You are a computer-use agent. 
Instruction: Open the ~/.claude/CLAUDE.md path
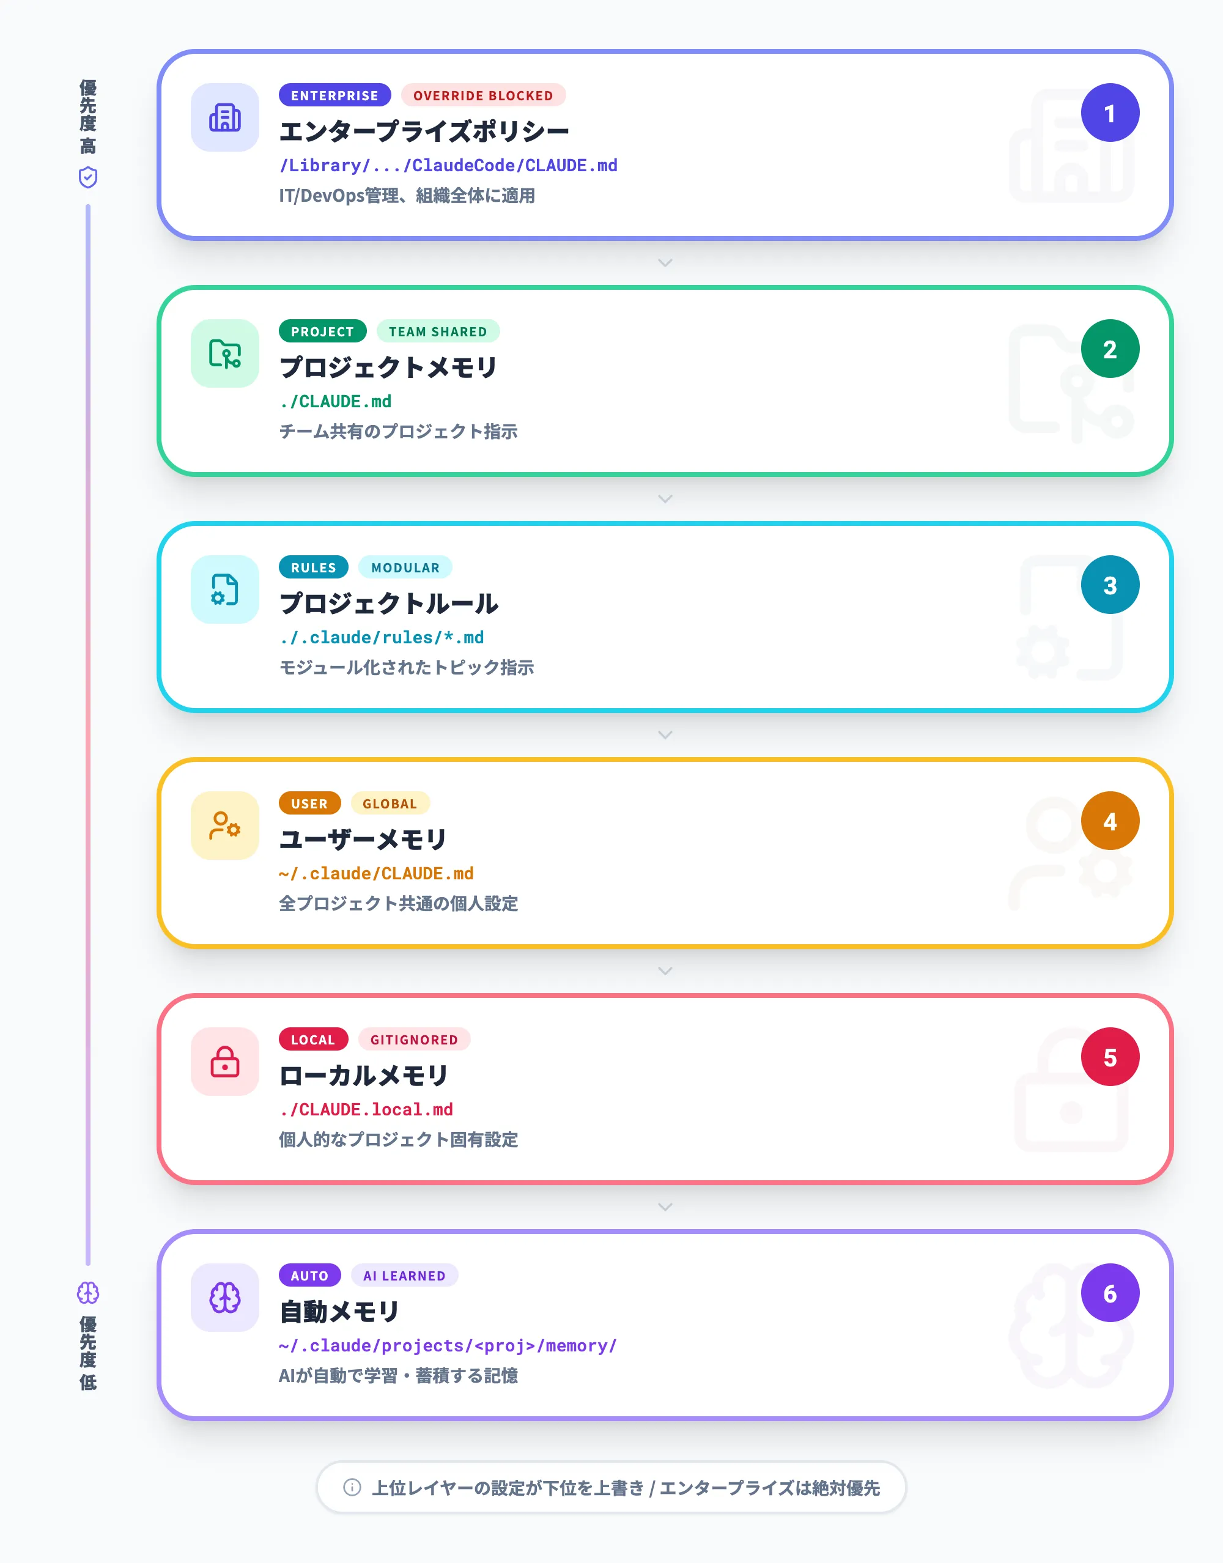click(x=377, y=873)
